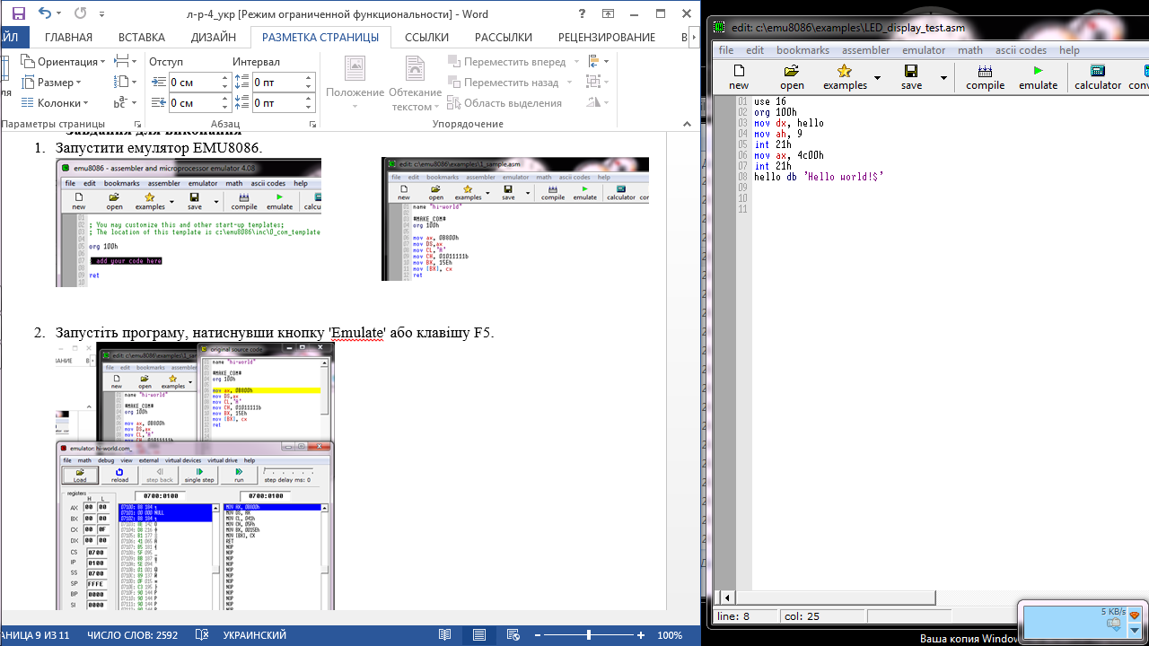Switch to Print Layout view icon

[479, 635]
